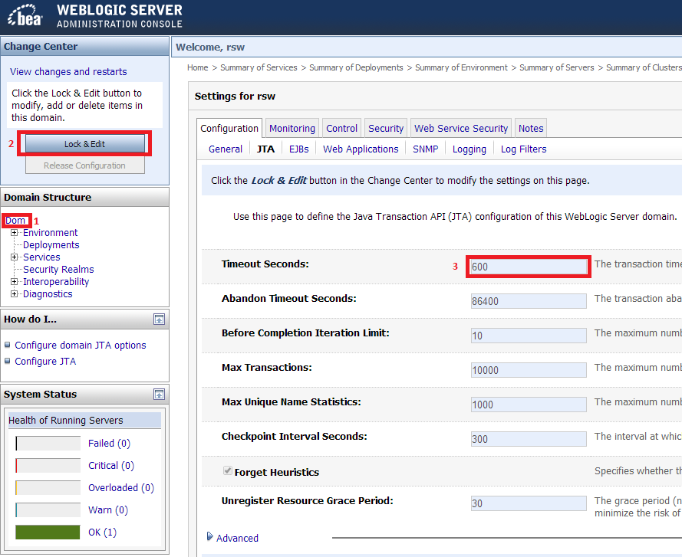Click the green OK health status bar
Screen dimensions: 682x557
click(x=48, y=532)
